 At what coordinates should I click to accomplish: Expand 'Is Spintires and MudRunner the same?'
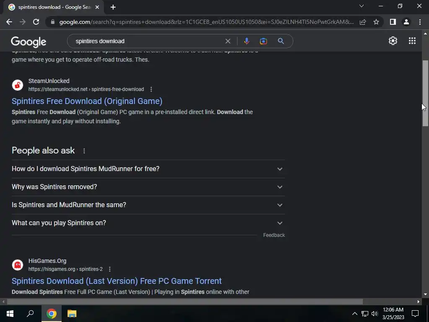point(148,205)
